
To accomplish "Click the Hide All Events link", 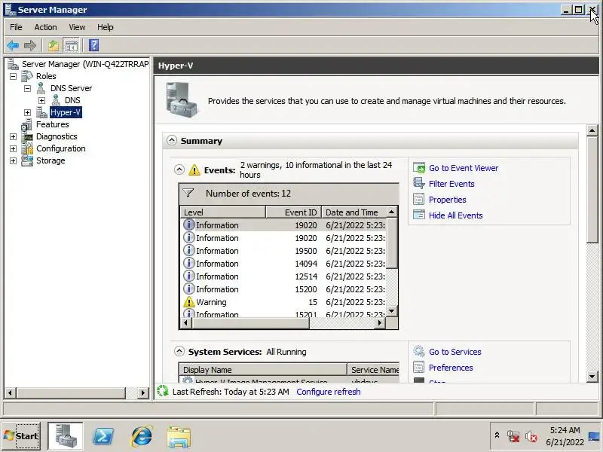I will click(456, 215).
